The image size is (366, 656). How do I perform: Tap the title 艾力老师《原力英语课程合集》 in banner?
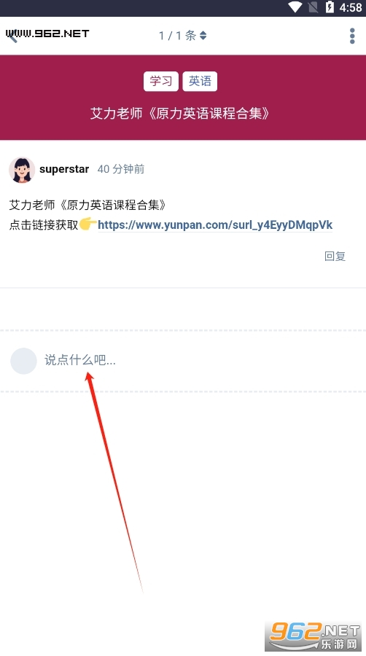pyautogui.click(x=180, y=114)
